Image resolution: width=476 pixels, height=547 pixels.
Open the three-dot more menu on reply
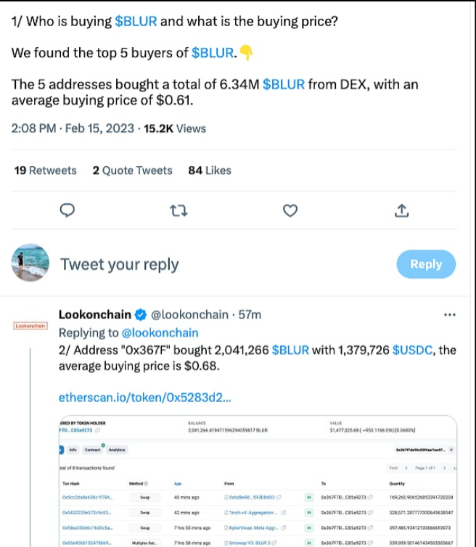pyautogui.click(x=449, y=315)
